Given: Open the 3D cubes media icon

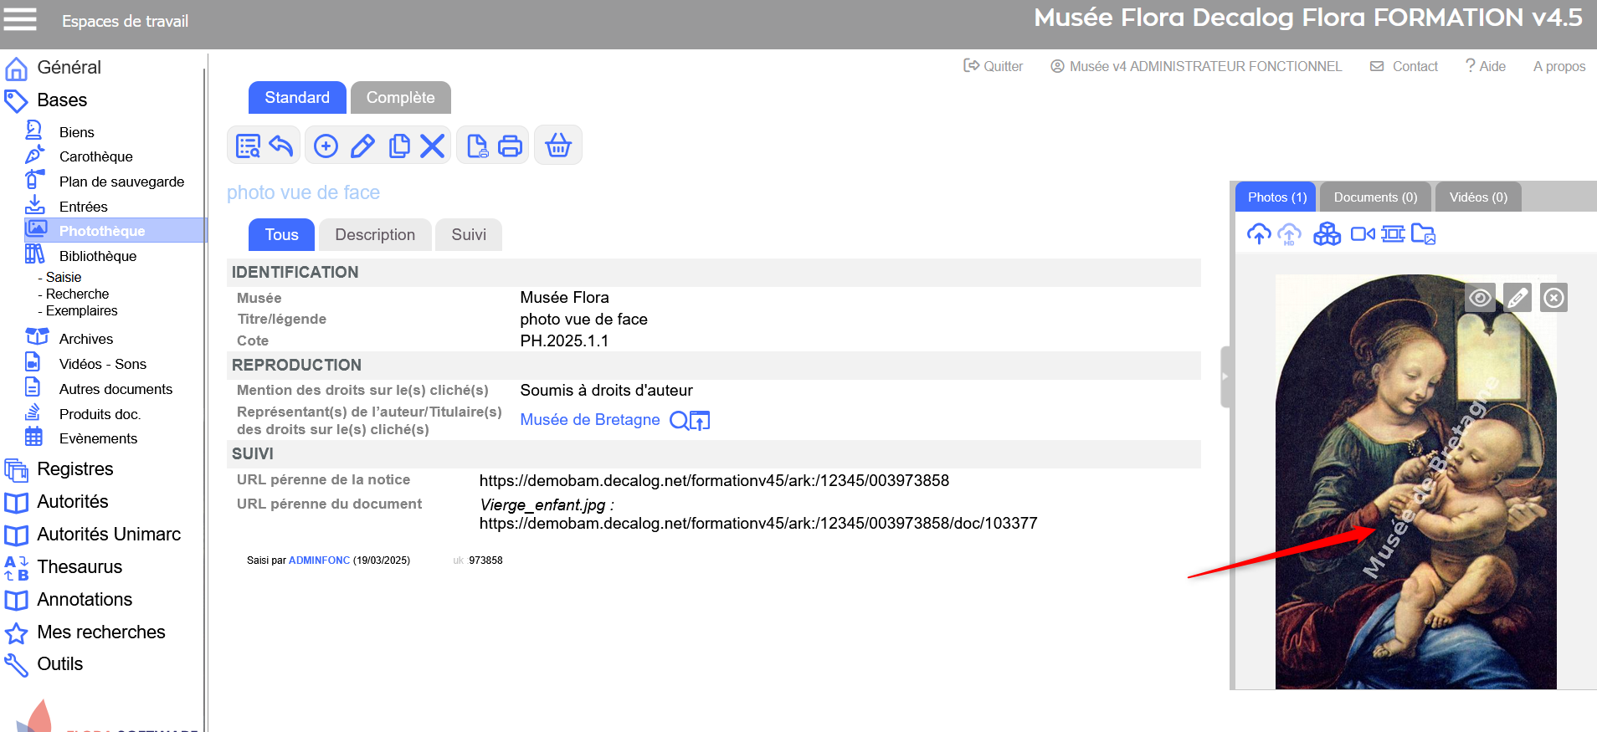Looking at the screenshot, I should pyautogui.click(x=1327, y=234).
